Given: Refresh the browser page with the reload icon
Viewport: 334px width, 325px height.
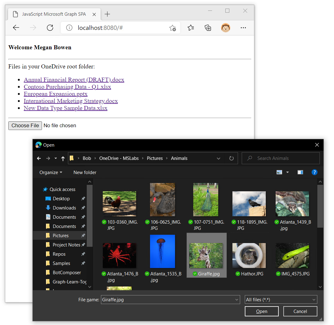Looking at the screenshot, I should [x=50, y=28].
